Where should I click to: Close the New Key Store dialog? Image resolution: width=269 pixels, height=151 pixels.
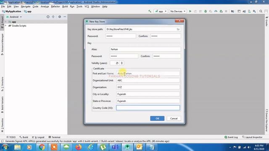coord(179,21)
